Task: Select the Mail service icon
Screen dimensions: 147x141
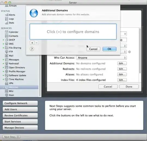Action: [x=7, y=56]
